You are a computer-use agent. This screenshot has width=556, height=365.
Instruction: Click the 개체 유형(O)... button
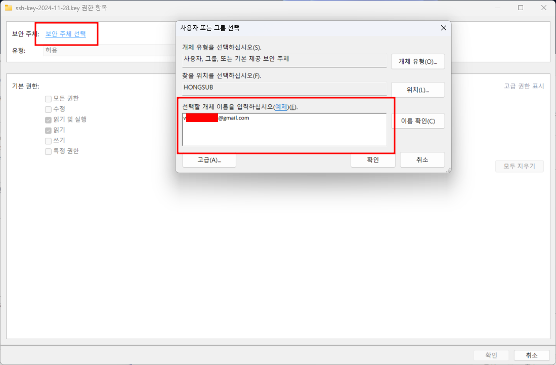[418, 61]
